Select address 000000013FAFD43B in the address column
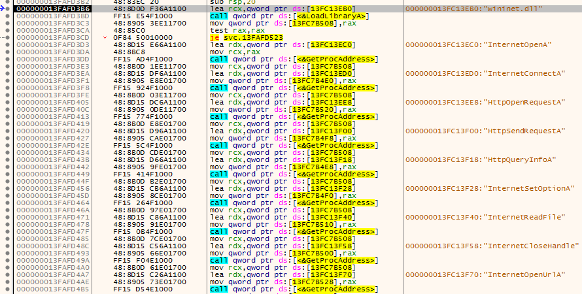This screenshot has height=294, width=582. (53, 159)
